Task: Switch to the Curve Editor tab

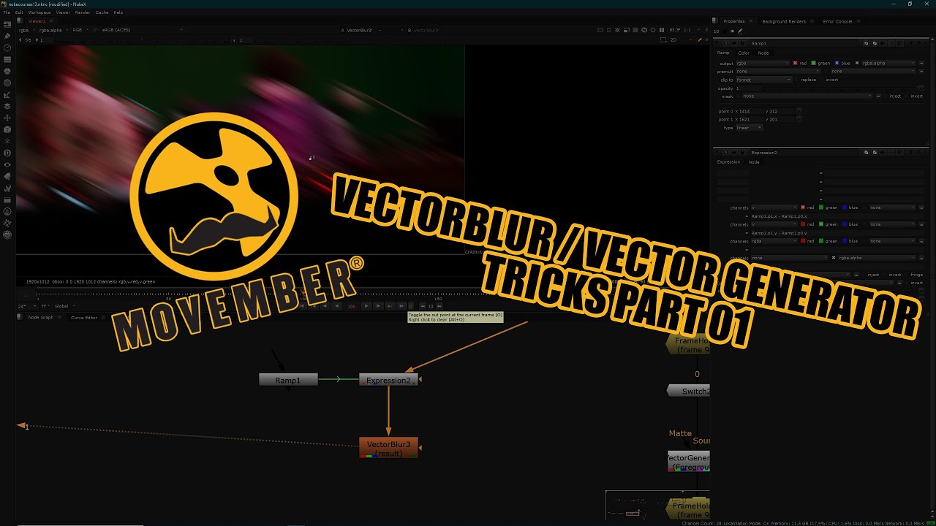Action: tap(83, 318)
